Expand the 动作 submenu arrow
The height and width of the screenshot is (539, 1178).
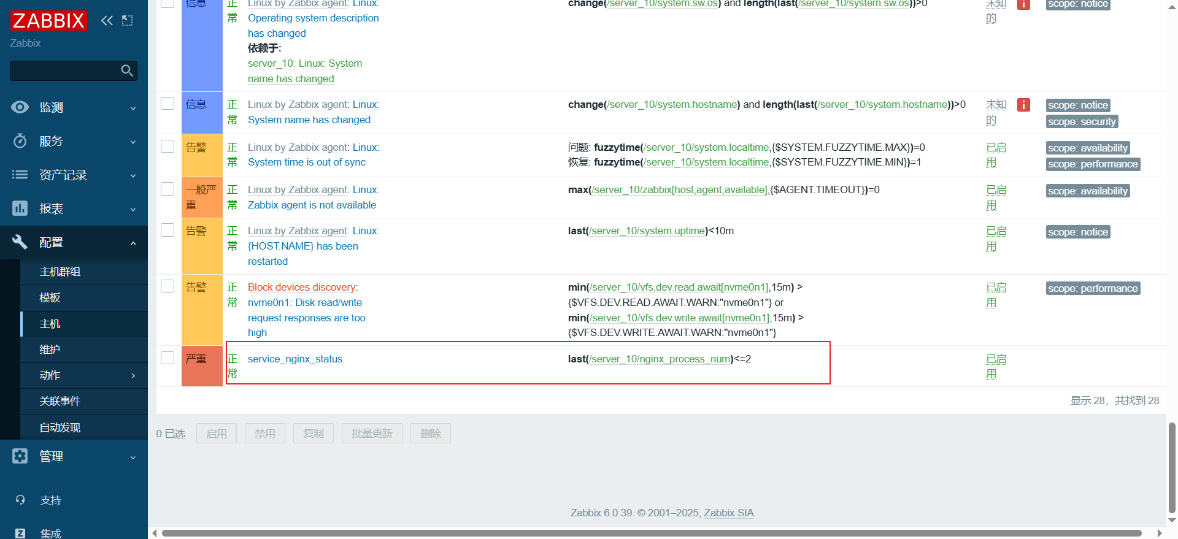133,376
